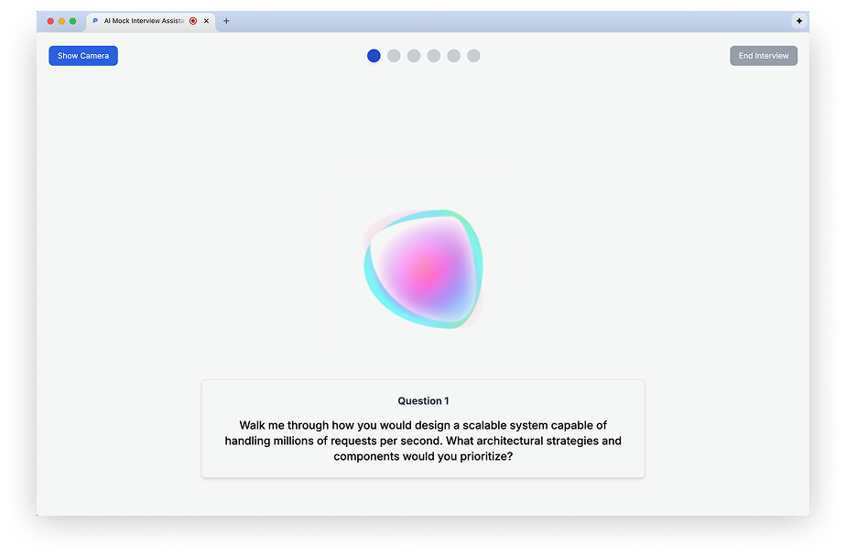846x556 pixels.
Task: Click the AI Mock Interview tab favicon
Action: coord(95,21)
